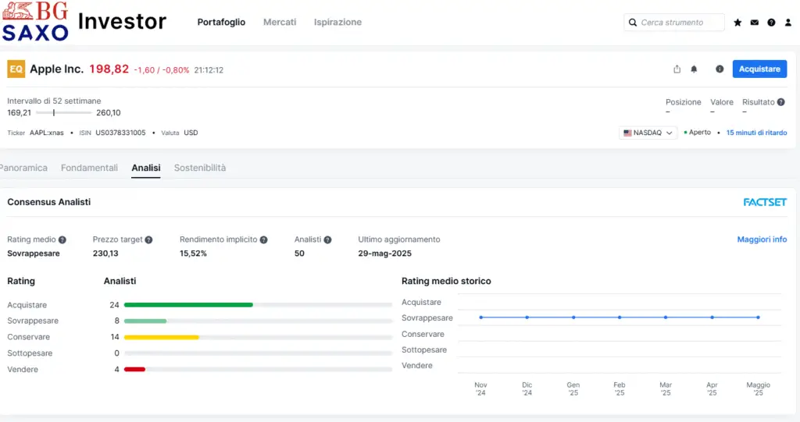Click in the Cerca strumento search field
Image resolution: width=800 pixels, height=422 pixels.
(673, 23)
